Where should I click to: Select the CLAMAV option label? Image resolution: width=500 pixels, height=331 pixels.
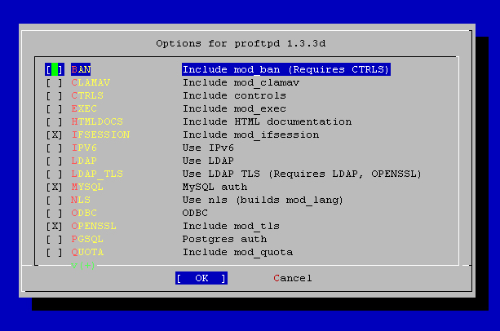tap(91, 82)
